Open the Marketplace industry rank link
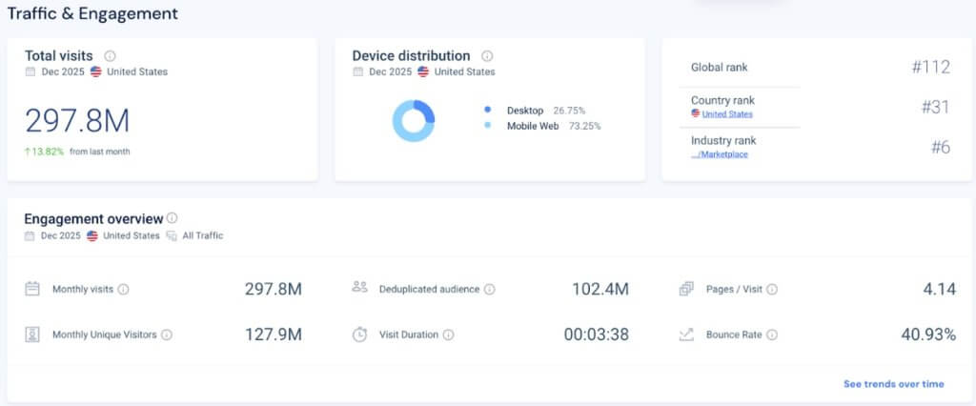 (720, 154)
